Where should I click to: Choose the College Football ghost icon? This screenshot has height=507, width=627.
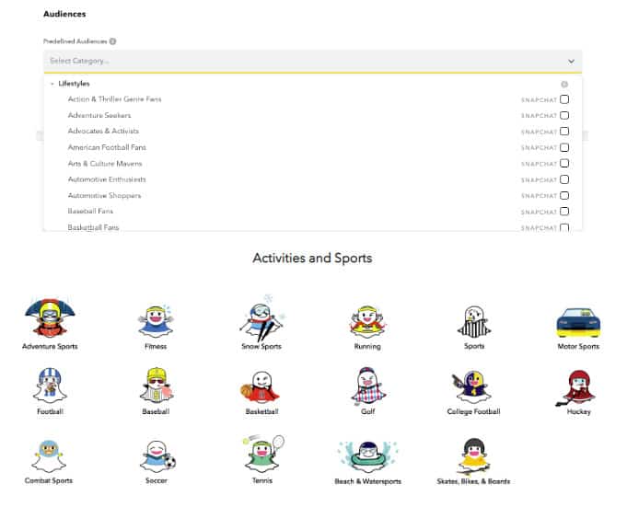(x=471, y=386)
